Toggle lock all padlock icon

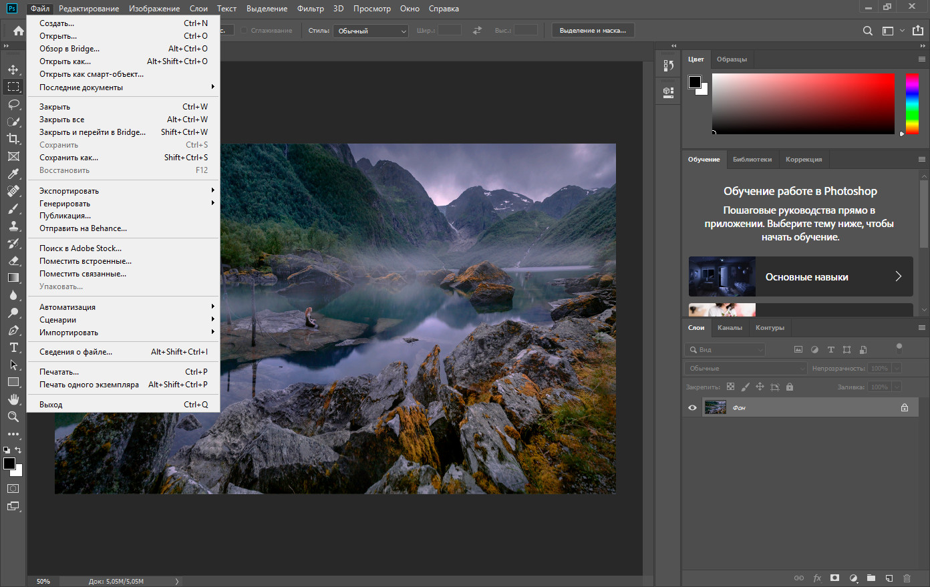(x=790, y=387)
